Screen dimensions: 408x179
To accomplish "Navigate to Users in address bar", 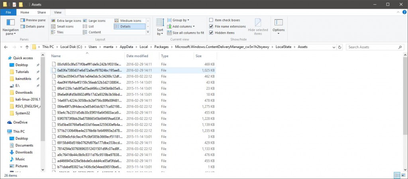I will pyautogui.click(x=93, y=47).
